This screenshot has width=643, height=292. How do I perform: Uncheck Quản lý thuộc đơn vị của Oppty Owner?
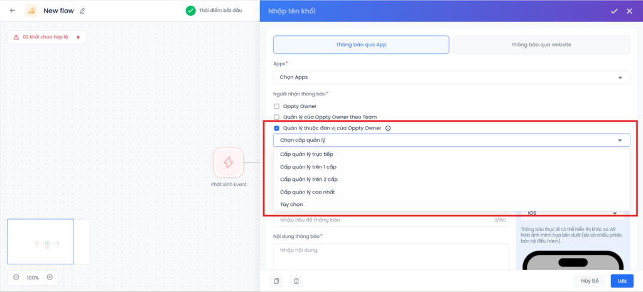(x=277, y=128)
